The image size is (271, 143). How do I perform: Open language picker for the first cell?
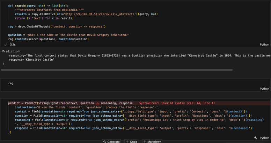coord(264,45)
